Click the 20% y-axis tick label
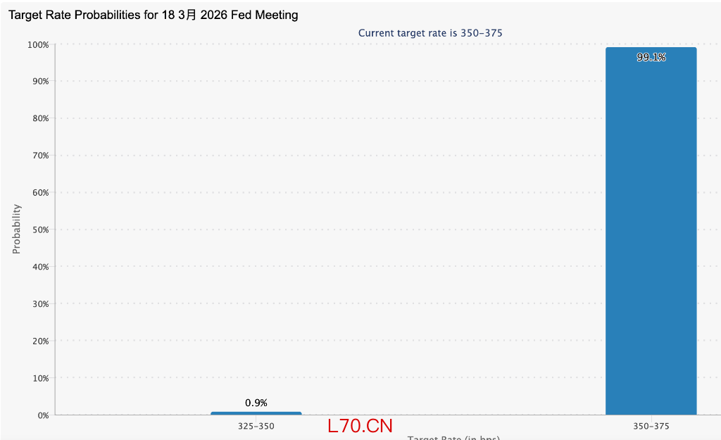Viewport: 721px width, 440px height. tap(39, 341)
